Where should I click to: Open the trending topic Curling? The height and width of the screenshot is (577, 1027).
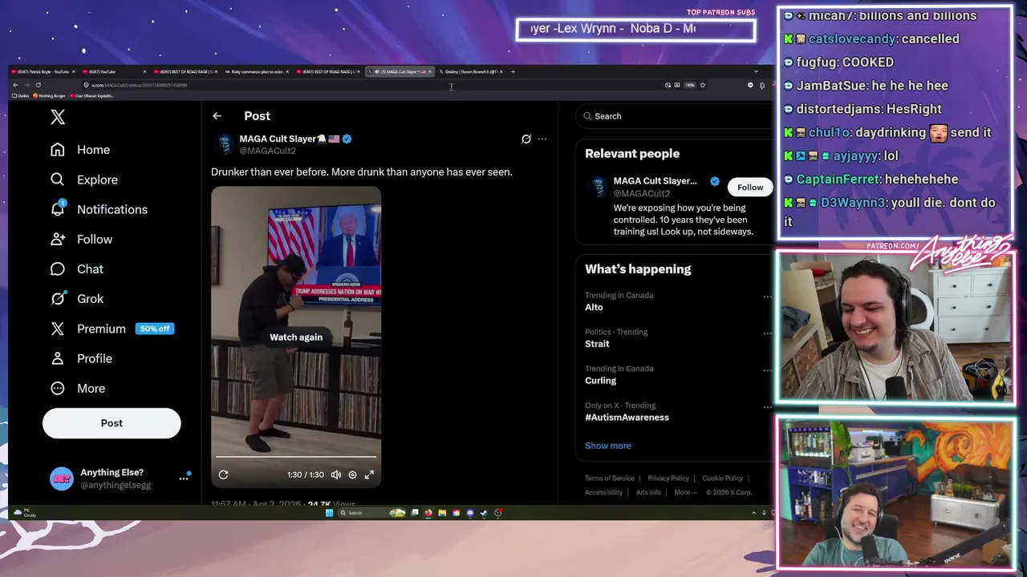(600, 381)
